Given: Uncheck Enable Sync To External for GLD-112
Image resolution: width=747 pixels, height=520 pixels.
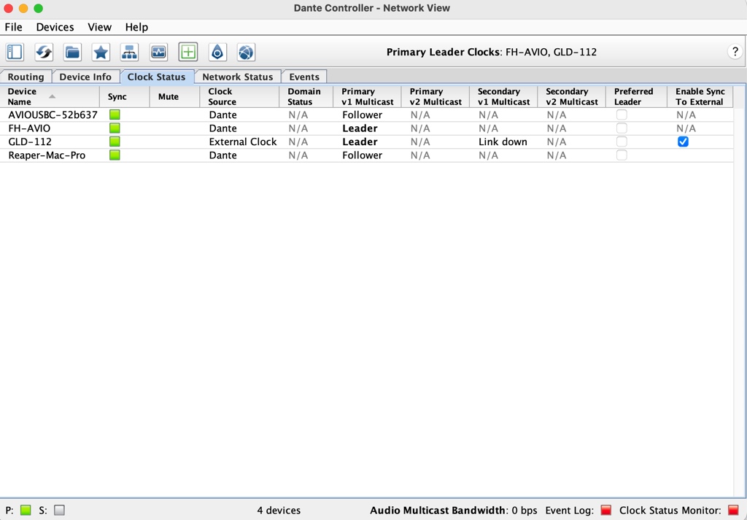Looking at the screenshot, I should [683, 141].
